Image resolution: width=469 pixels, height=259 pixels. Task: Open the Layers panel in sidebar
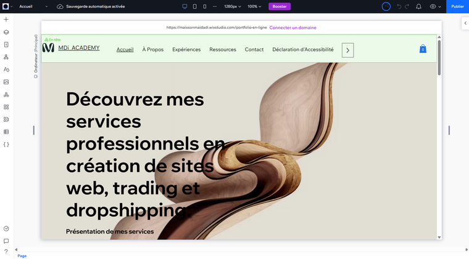tap(6, 32)
